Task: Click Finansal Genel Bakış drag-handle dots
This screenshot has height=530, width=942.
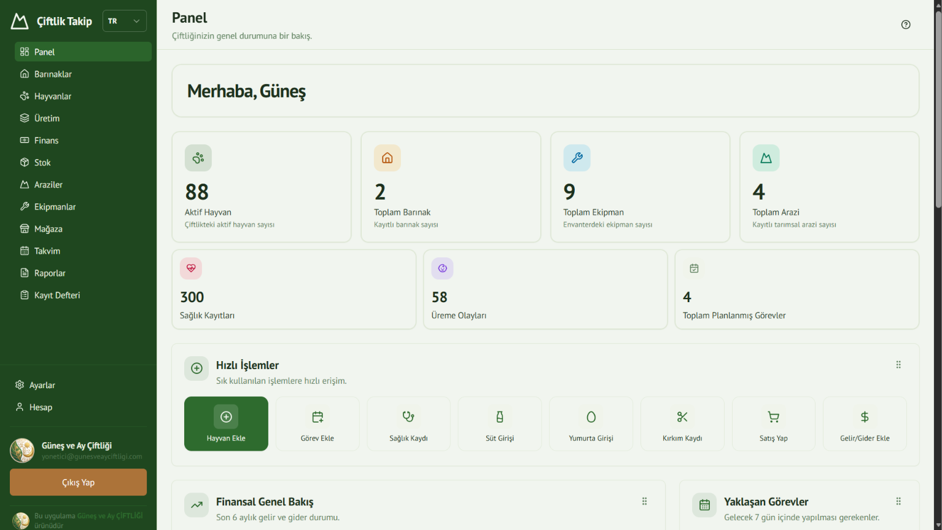Action: (645, 501)
